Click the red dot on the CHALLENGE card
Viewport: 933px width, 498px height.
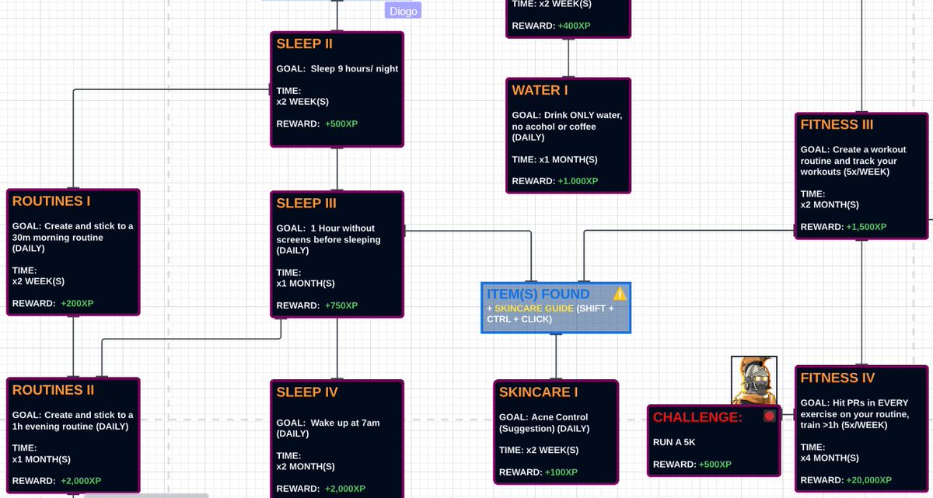click(x=770, y=416)
